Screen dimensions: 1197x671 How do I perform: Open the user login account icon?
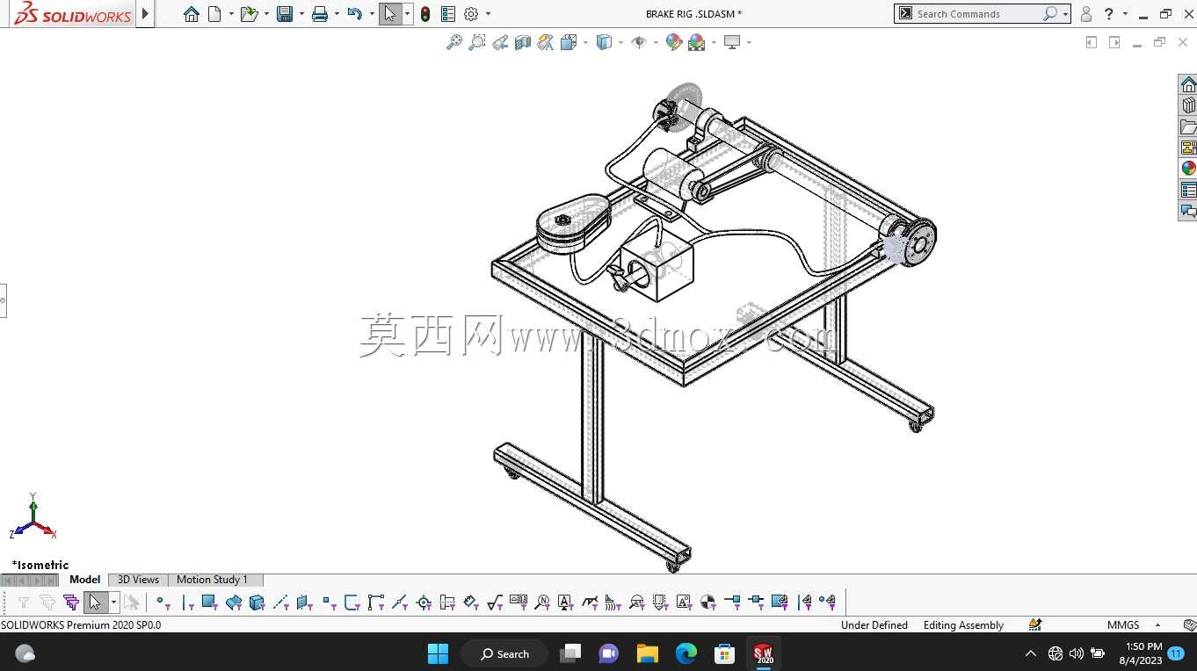coord(1086,14)
